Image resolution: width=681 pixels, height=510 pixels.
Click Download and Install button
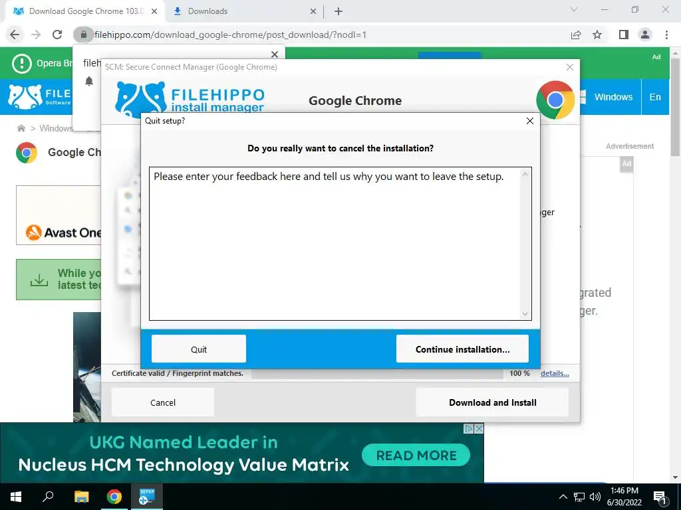coord(492,402)
